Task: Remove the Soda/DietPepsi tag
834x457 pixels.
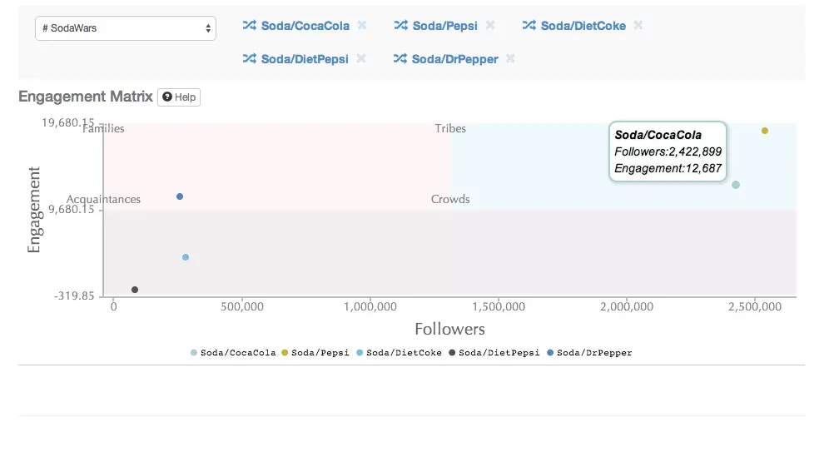Action: 361,59
